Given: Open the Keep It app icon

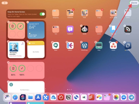Looking at the screenshot, I should click(70, 45).
